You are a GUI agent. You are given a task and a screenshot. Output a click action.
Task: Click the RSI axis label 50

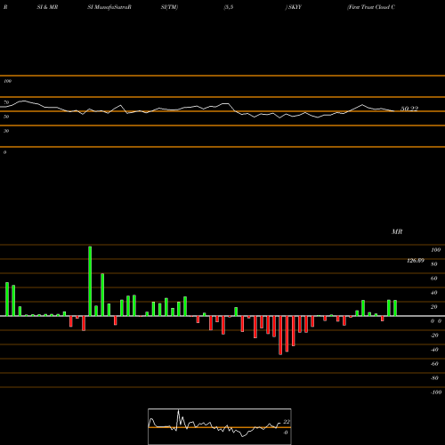tap(6, 117)
